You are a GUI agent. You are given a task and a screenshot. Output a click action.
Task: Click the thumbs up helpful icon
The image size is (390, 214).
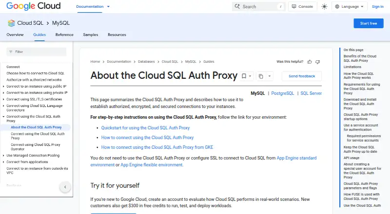(x=310, y=62)
